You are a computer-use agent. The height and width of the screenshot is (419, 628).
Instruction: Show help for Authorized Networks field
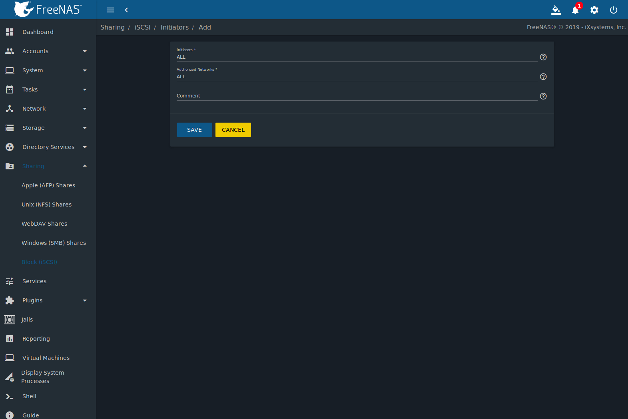[x=543, y=77]
